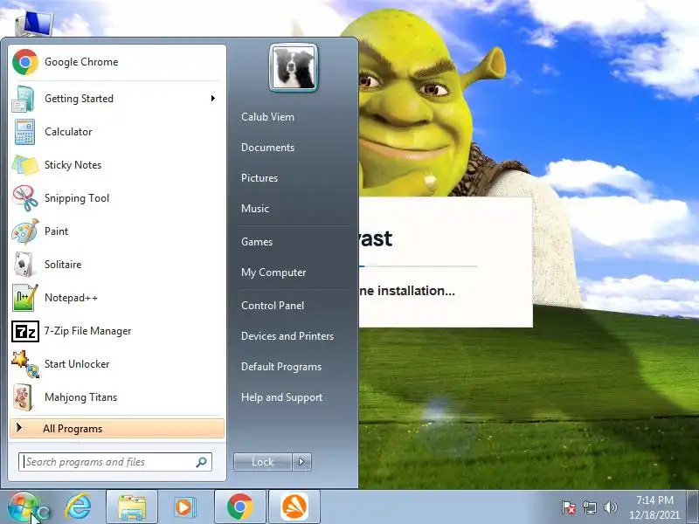Open the volume speaker tray icon
The width and height of the screenshot is (699, 524).
610,507
